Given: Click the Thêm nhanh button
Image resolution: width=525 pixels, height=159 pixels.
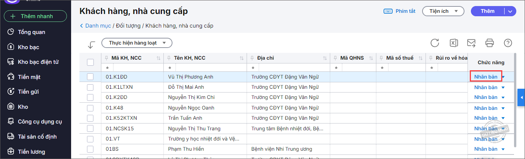Looking at the screenshot, I should pos(35,16).
